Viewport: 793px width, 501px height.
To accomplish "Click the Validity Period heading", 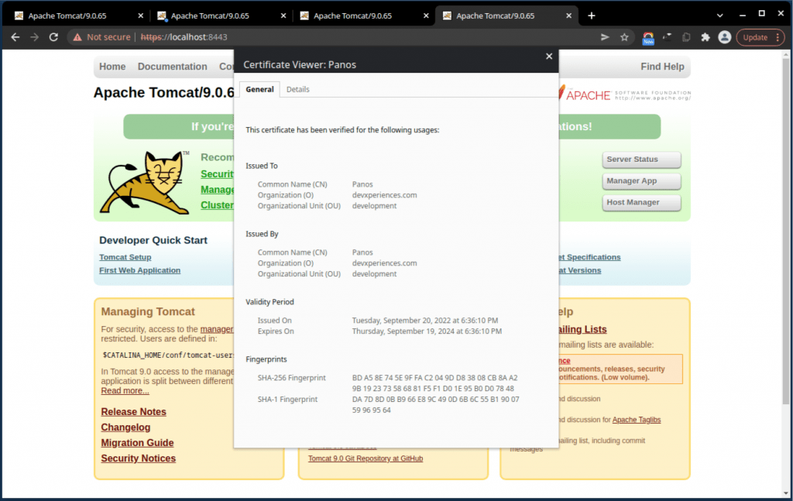I will [269, 302].
